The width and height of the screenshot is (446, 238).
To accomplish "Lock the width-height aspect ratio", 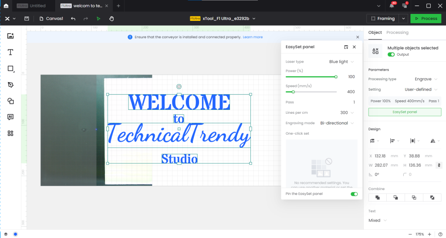I will [x=439, y=165].
